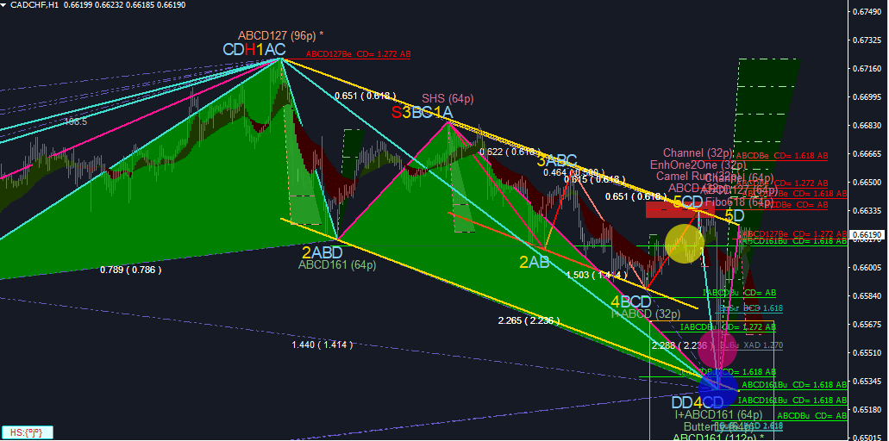Image resolution: width=889 pixels, height=441 pixels.
Task: Click the 'Channel (32p)' pattern label
Action: pos(698,152)
